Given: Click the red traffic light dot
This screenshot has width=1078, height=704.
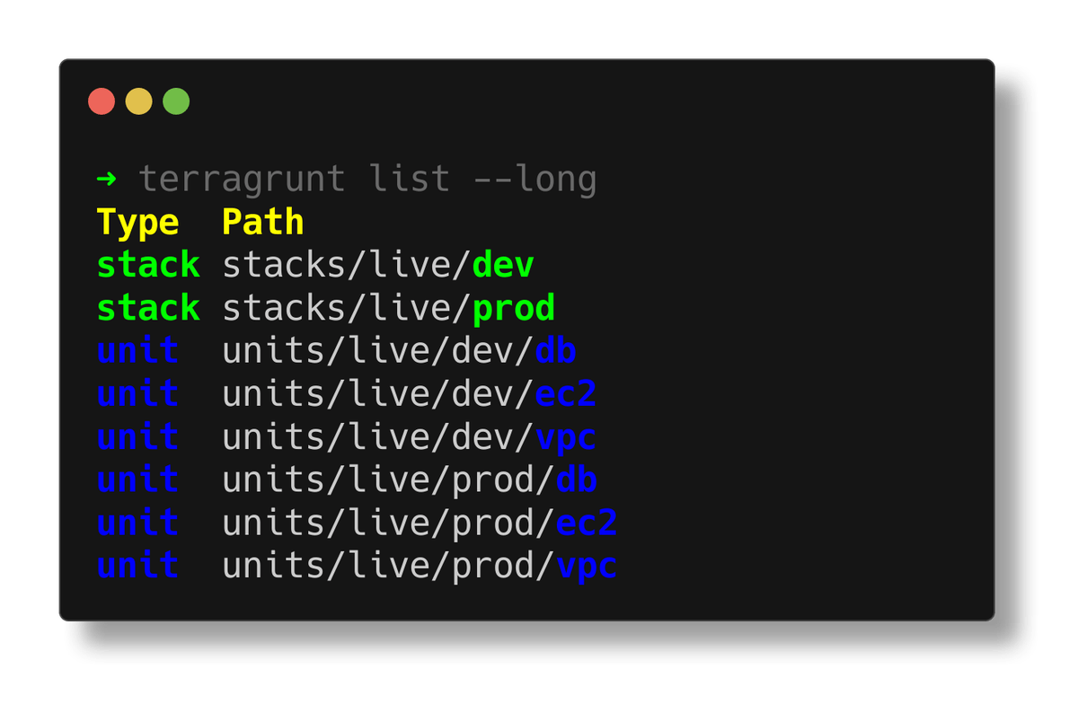Looking at the screenshot, I should click(x=101, y=101).
